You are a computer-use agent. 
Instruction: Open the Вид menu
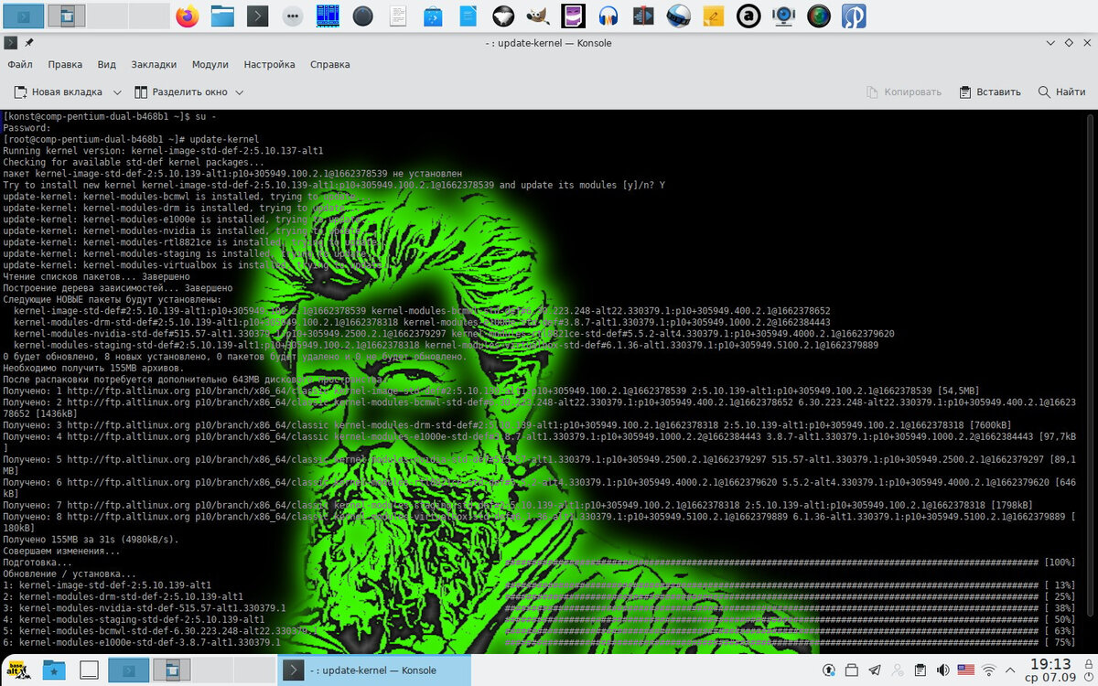coord(107,65)
